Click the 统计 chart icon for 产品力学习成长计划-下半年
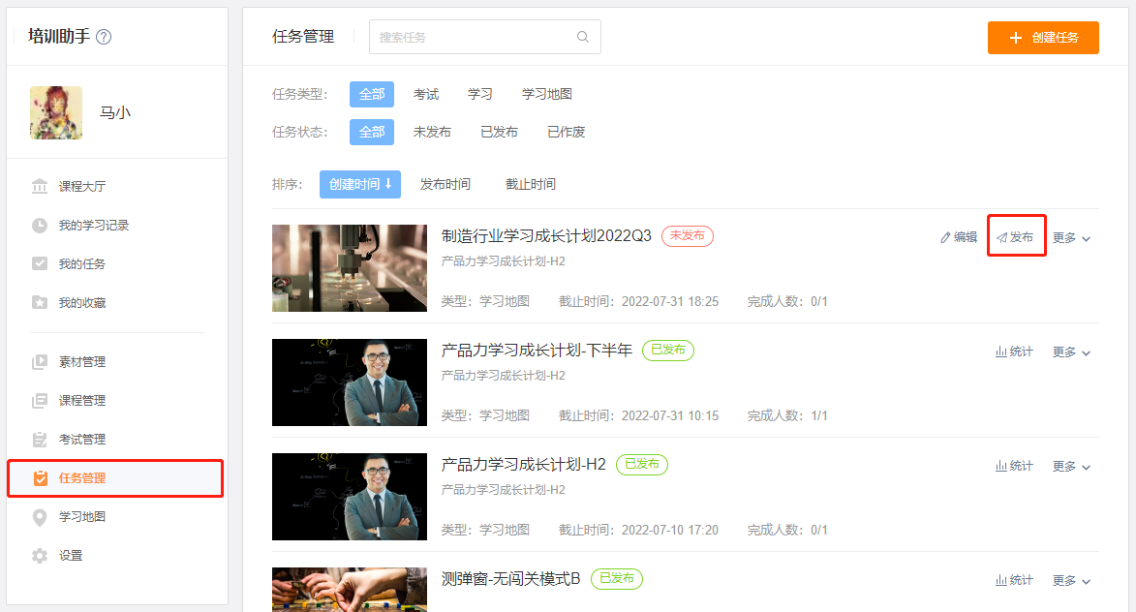The image size is (1136, 612). coord(1000,352)
